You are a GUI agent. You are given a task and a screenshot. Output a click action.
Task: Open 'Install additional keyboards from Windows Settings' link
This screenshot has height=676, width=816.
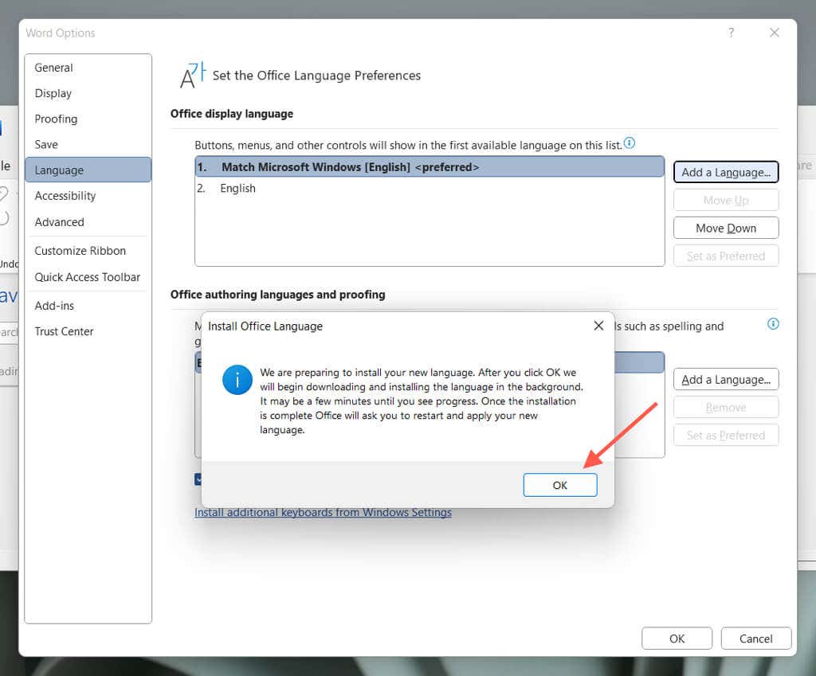(323, 513)
